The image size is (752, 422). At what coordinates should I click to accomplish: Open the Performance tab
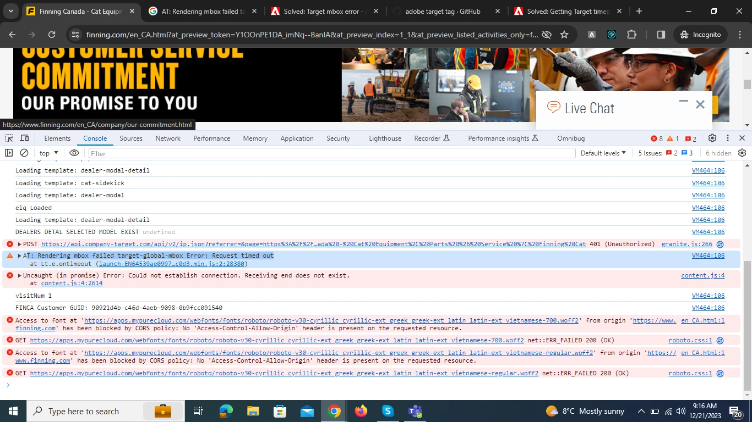click(211, 138)
